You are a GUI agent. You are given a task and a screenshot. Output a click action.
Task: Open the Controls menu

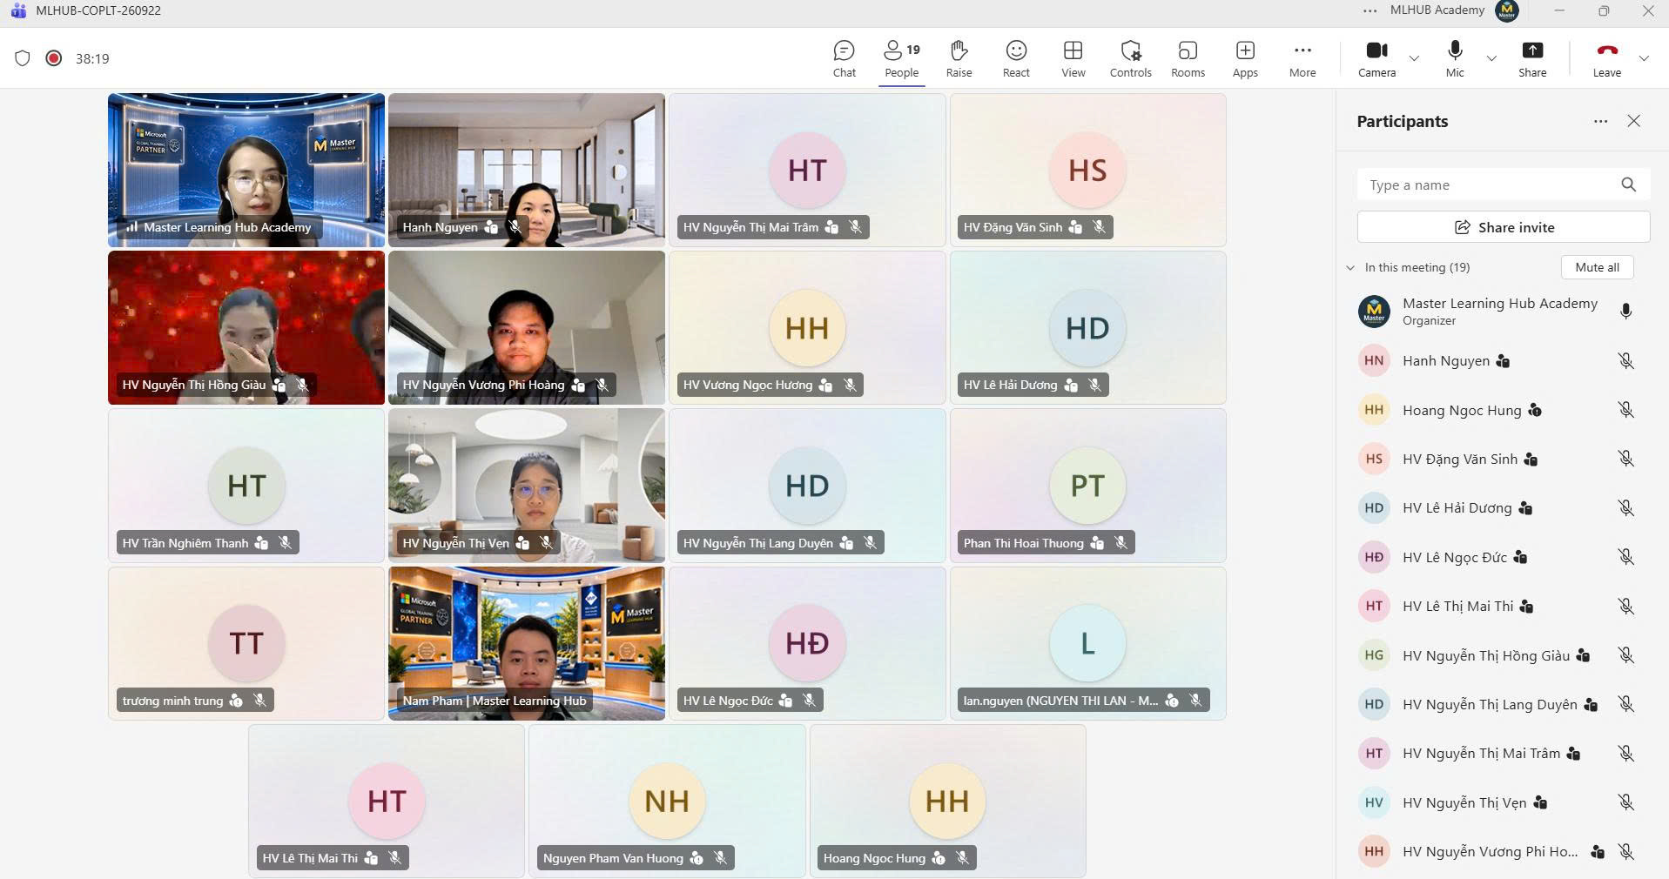pos(1130,59)
